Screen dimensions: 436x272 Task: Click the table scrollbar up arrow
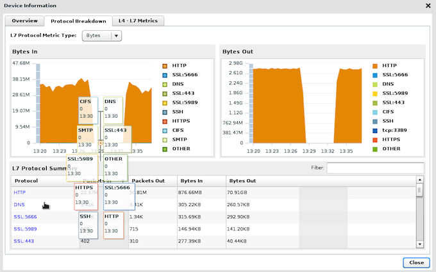coord(419,180)
